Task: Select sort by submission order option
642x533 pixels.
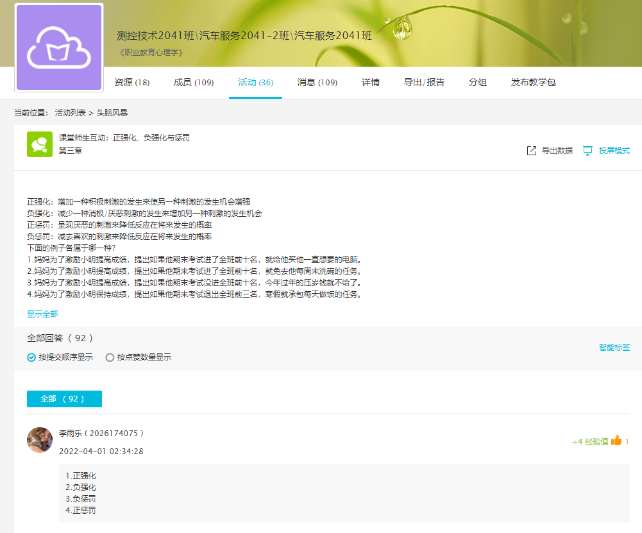Action: (x=31, y=357)
